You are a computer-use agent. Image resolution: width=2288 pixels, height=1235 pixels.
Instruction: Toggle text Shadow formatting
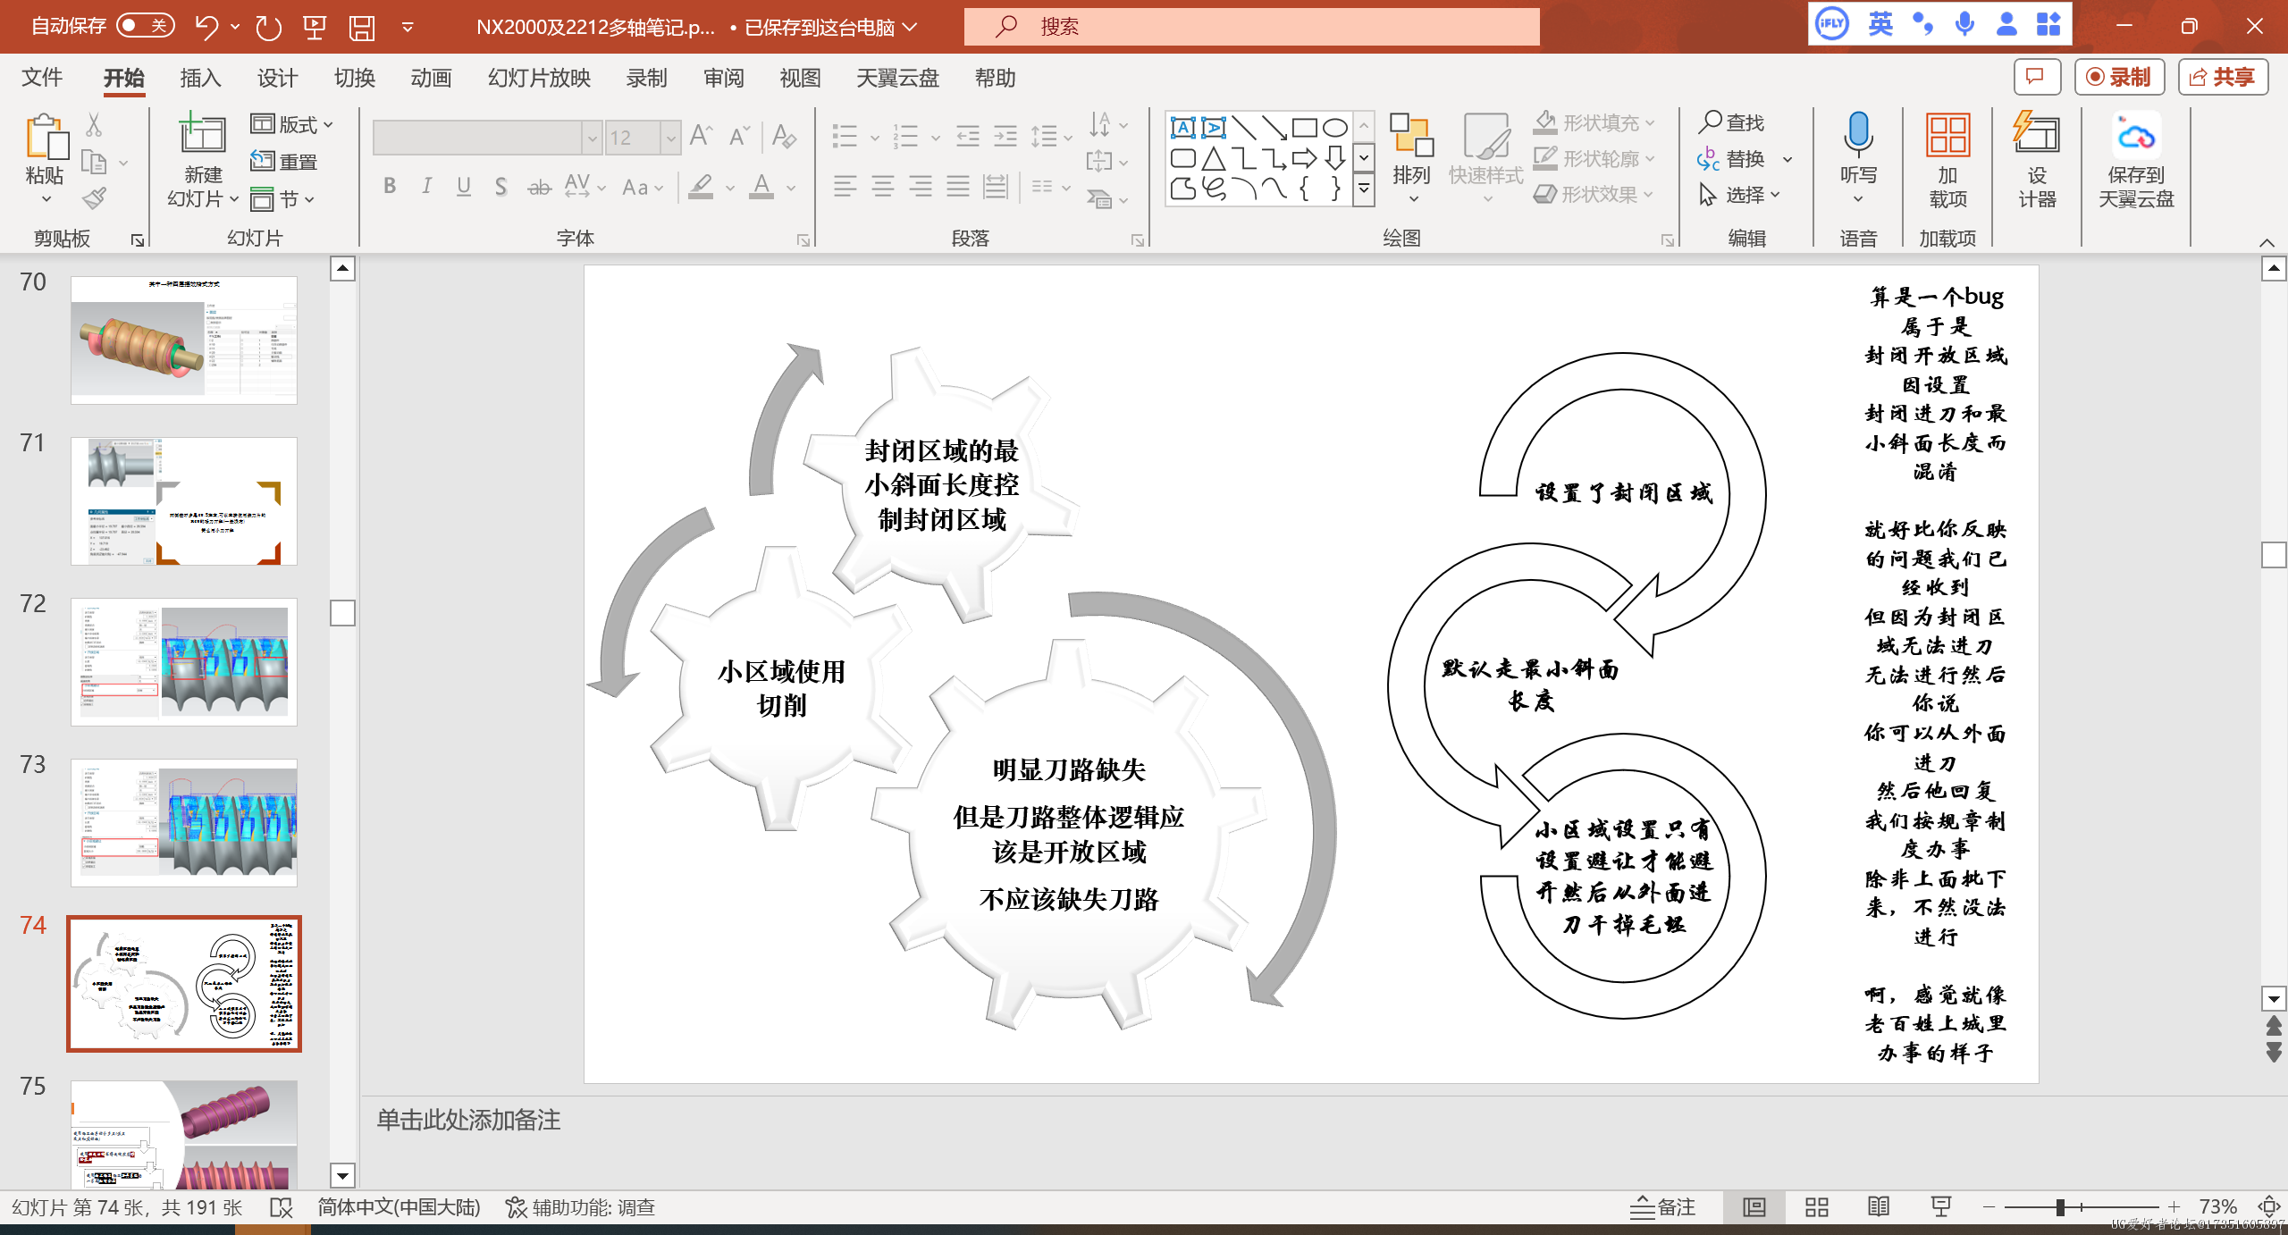coord(501,186)
